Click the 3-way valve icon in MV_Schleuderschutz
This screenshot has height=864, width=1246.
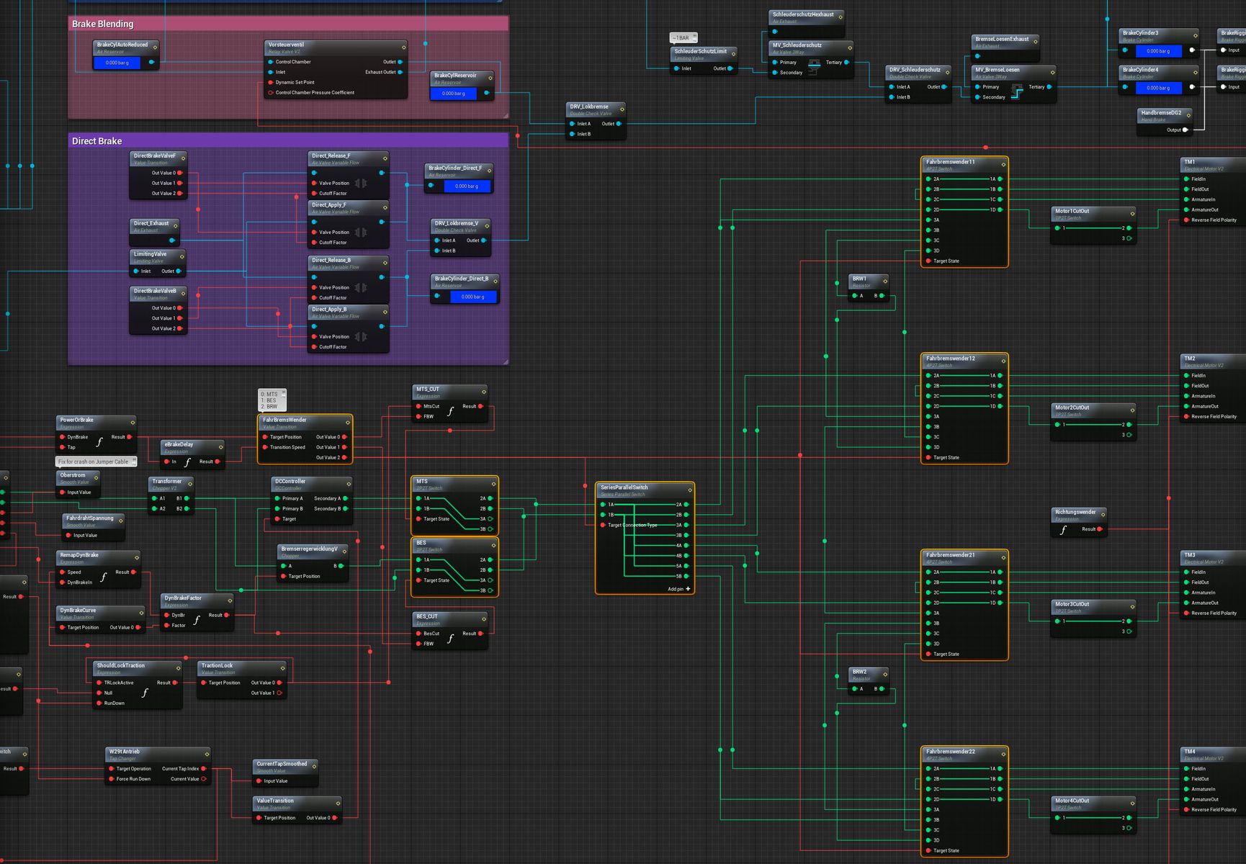(814, 66)
